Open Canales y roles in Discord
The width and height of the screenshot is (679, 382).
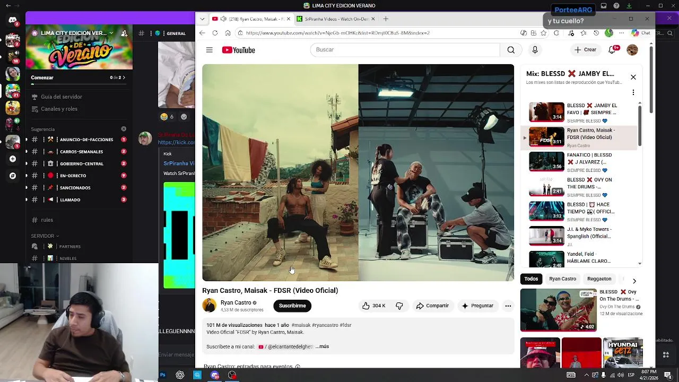pos(59,109)
